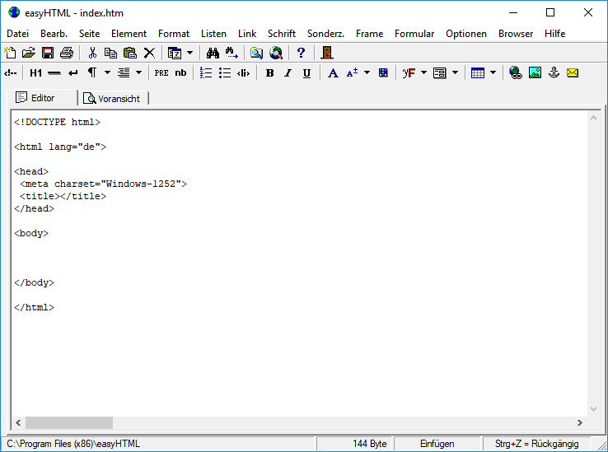This screenshot has height=452, width=608.
Task: Toggle italic text formatting
Action: 288,72
